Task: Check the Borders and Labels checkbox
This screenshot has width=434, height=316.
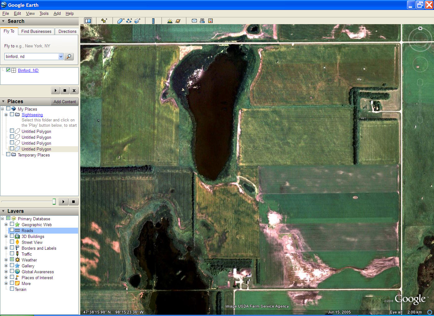Action: [x=12, y=248]
